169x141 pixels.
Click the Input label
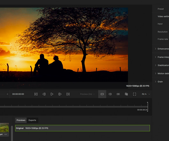(x=160, y=24)
